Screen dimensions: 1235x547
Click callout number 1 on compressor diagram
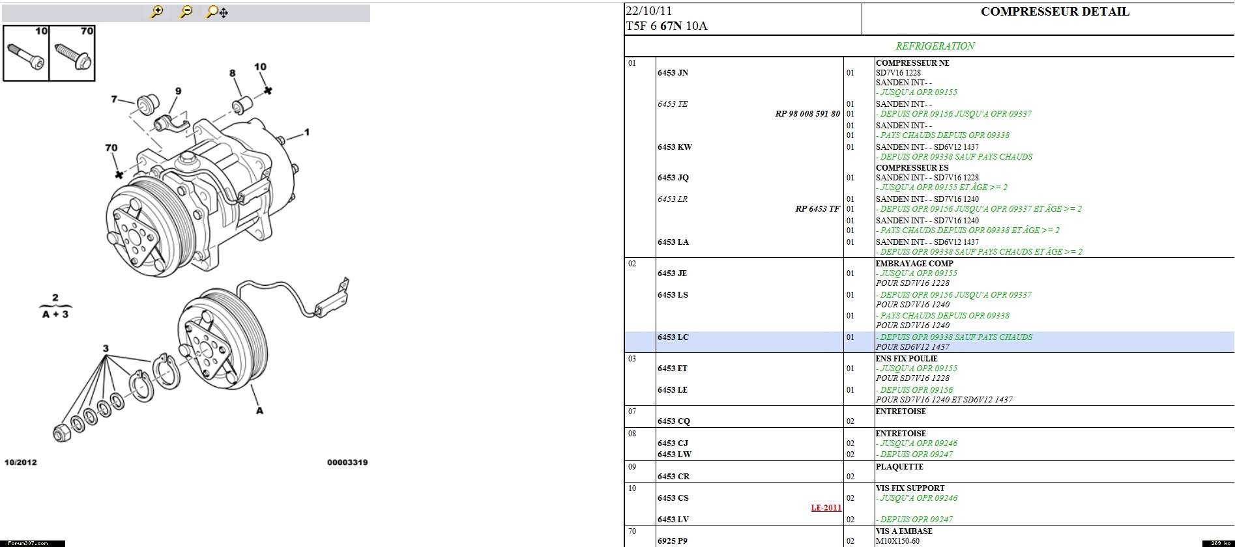pyautogui.click(x=306, y=132)
